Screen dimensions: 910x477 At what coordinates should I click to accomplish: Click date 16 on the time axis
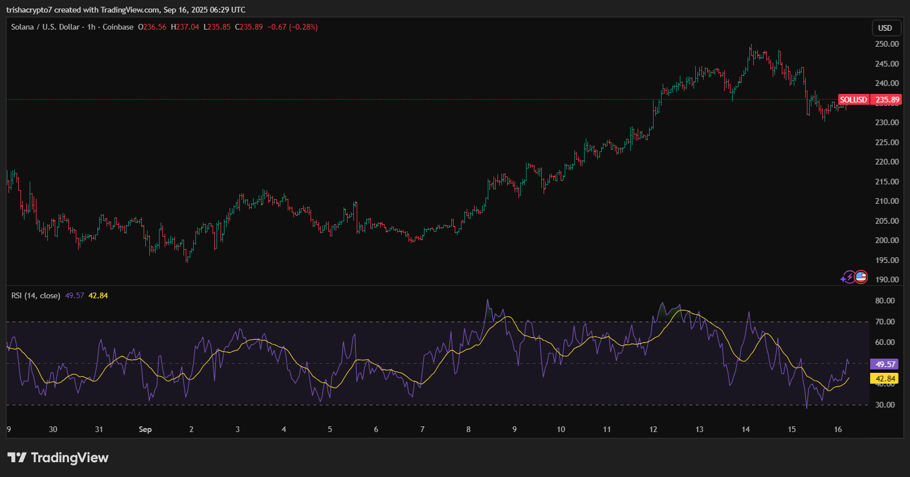click(x=838, y=429)
